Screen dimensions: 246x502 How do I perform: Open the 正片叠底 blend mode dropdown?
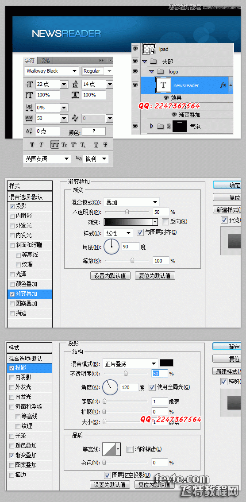coord(131,363)
